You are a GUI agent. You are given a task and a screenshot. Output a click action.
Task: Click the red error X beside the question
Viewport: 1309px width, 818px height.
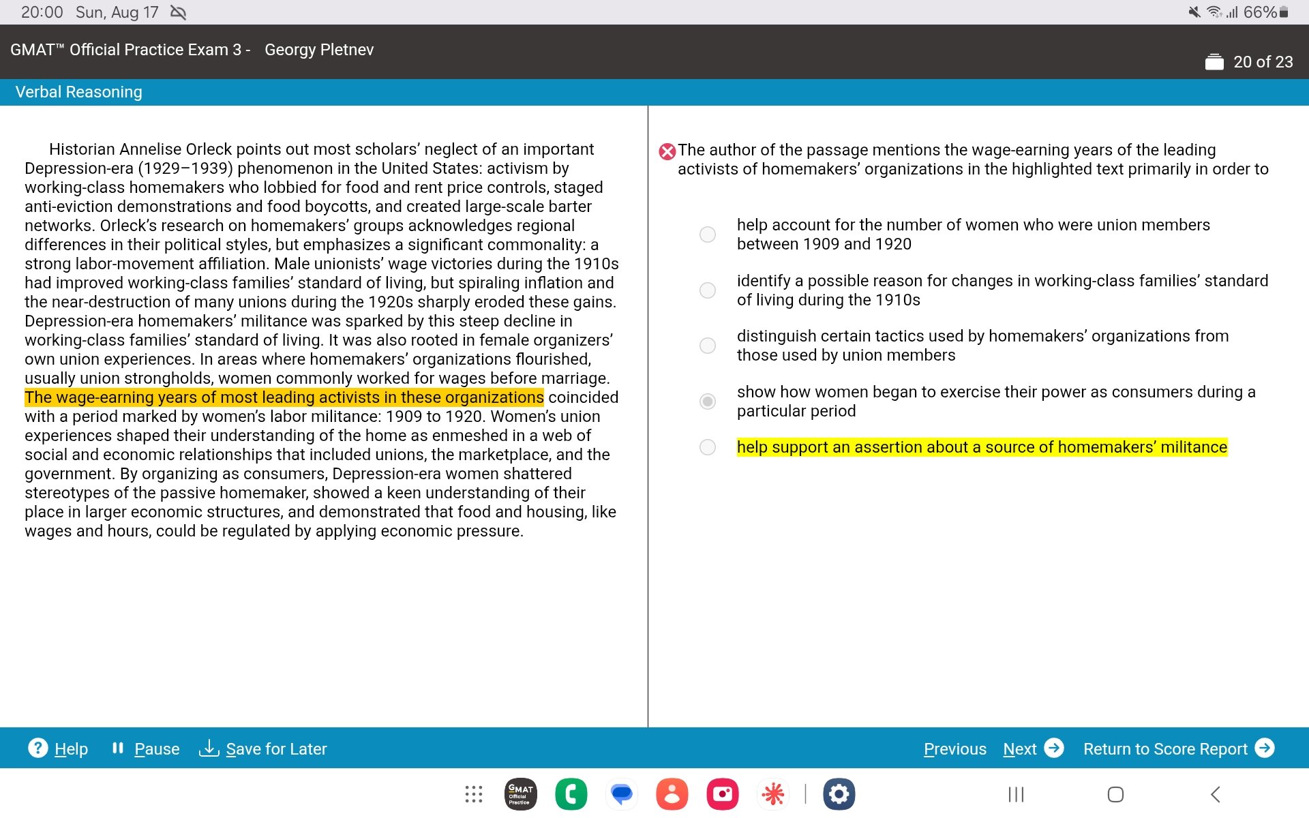tap(667, 151)
